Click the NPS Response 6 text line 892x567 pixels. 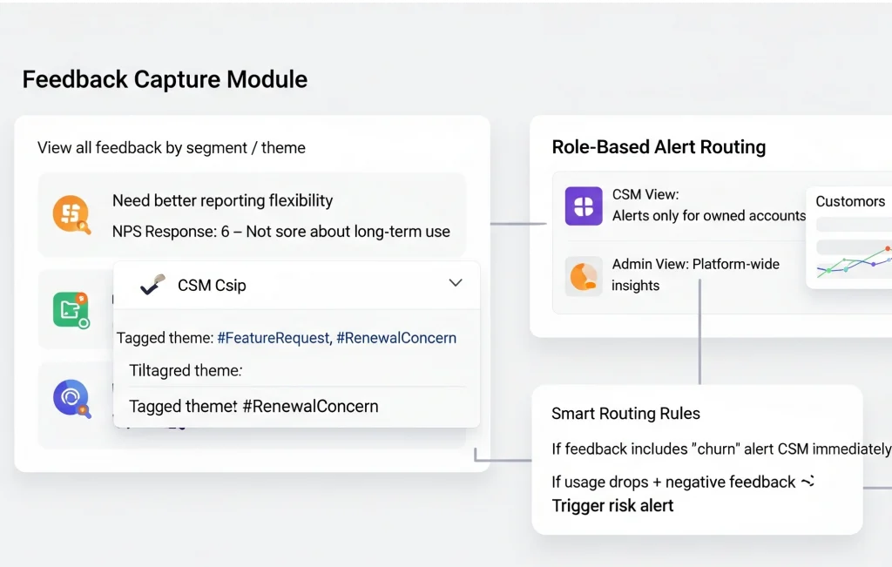[x=280, y=232]
